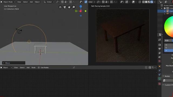Toggle the gizmo display button in the left viewport
This screenshot has height=97, width=173.
point(86,2)
